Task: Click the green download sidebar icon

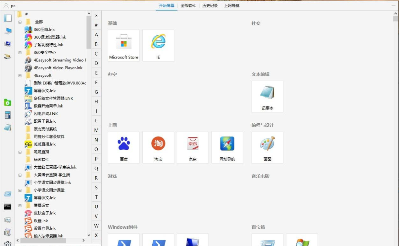Action: tap(7, 102)
